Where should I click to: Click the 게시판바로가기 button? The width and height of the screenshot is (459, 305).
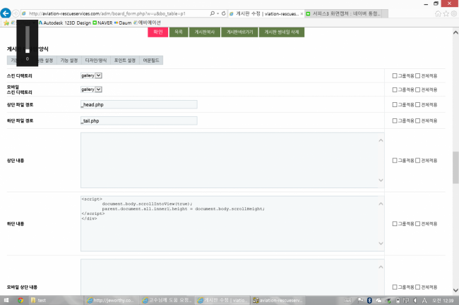[x=239, y=32]
